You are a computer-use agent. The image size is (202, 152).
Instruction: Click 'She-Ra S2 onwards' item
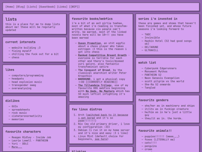[x=157, y=84]
